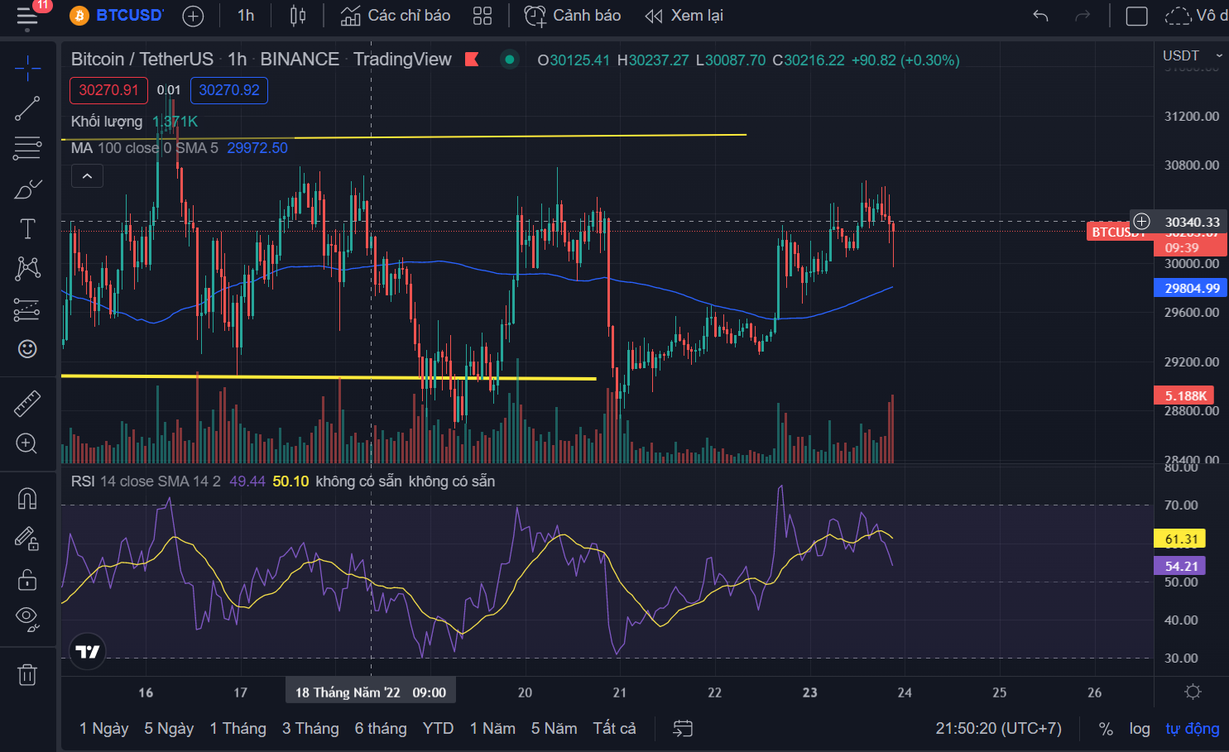1229x752 pixels.
Task: Activate zoom in tool
Action: [x=27, y=443]
